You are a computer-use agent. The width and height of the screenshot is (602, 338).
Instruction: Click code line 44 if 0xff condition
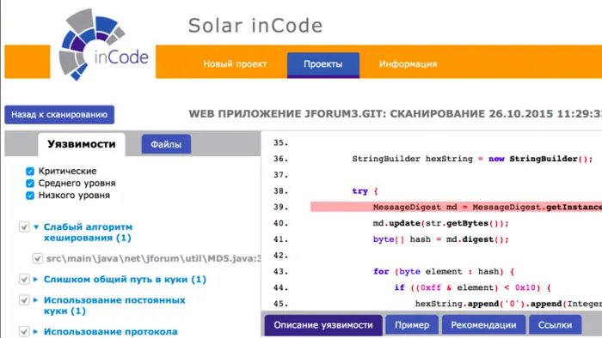pyautogui.click(x=473, y=287)
